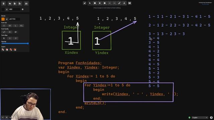214x120 pixels.
Task: Click 'for Yindex:=1 to 5 do' line
Action: pos(107,85)
